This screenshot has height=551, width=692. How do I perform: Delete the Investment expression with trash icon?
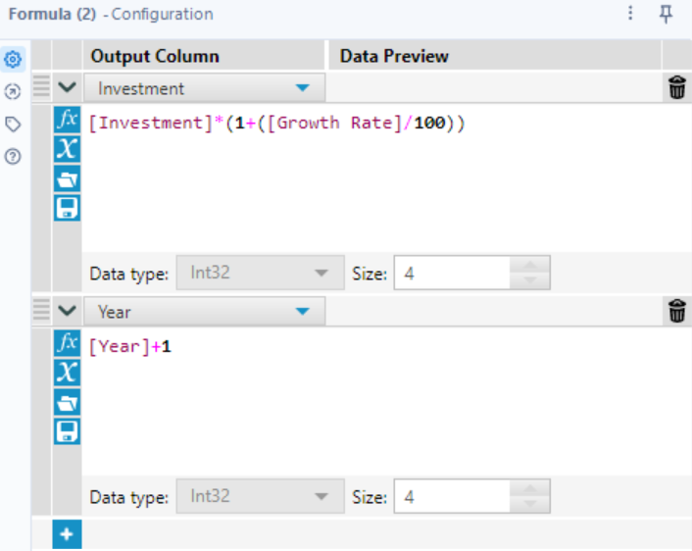[676, 88]
